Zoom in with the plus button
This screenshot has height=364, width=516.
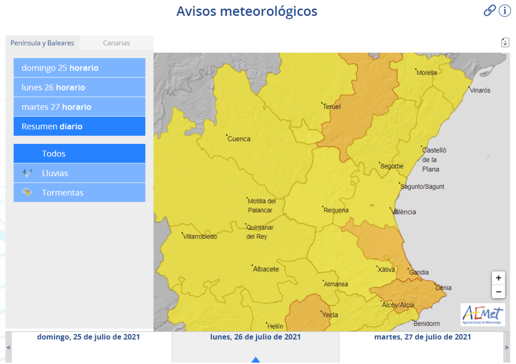point(498,278)
